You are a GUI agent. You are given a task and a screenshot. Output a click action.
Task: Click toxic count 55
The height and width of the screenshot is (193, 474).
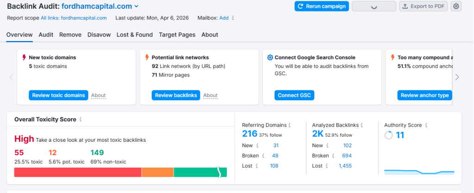(x=19, y=152)
